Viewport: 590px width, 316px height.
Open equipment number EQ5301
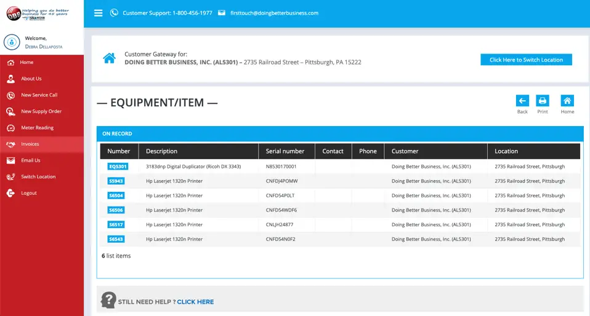(118, 167)
